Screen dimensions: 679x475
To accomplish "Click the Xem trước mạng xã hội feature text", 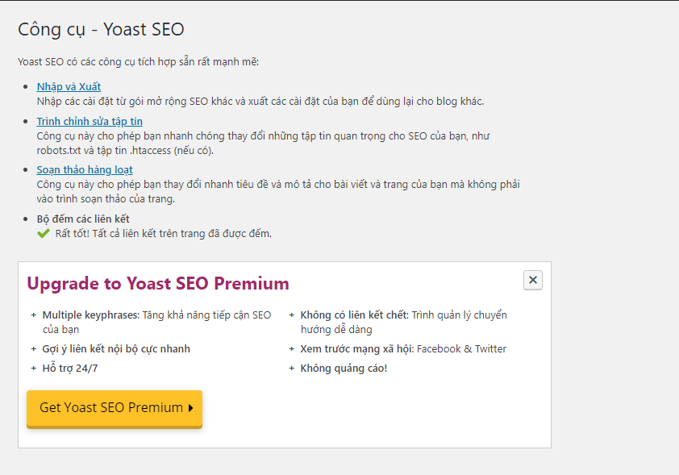I will (x=403, y=349).
